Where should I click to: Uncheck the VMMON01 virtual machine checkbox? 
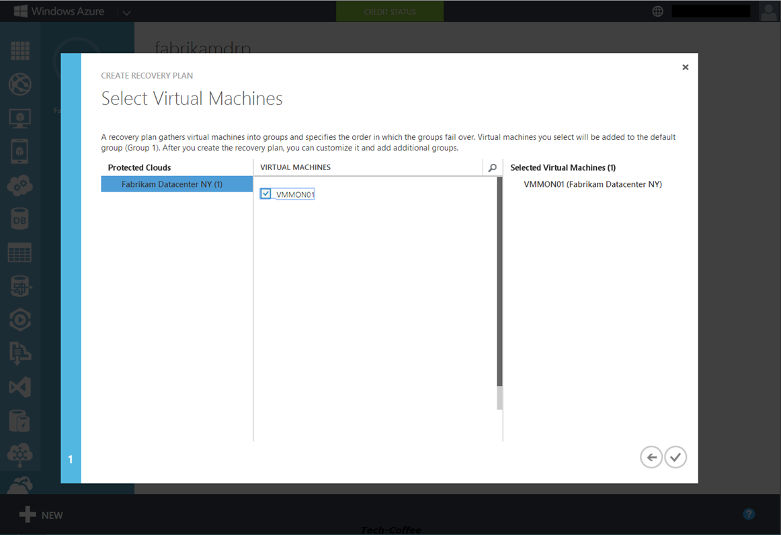click(265, 194)
